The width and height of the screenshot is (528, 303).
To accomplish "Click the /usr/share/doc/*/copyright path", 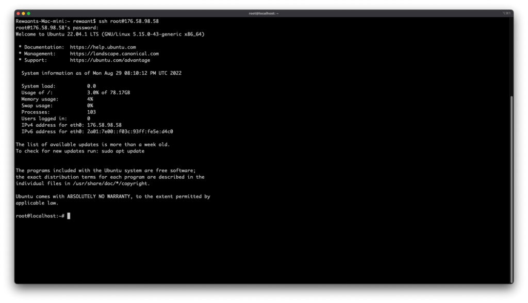I will click(111, 183).
